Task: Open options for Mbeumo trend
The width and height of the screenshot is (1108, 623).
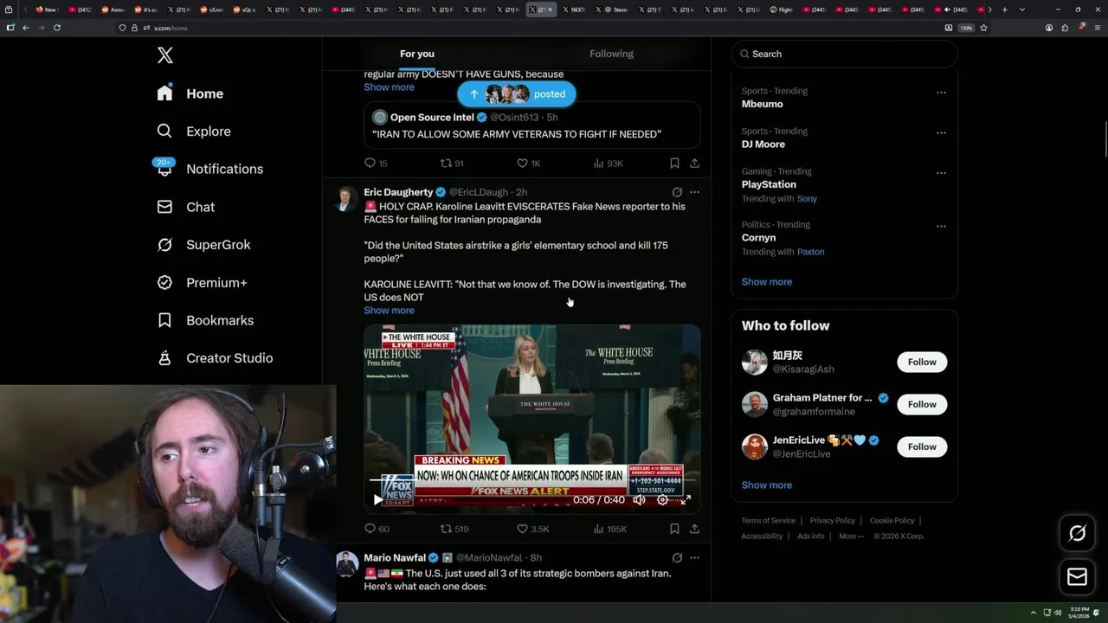Action: pos(941,93)
